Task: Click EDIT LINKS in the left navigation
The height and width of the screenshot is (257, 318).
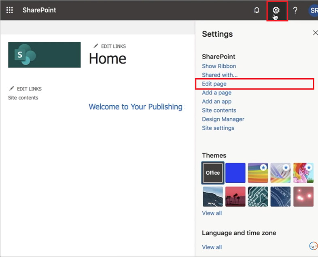Action: click(29, 89)
